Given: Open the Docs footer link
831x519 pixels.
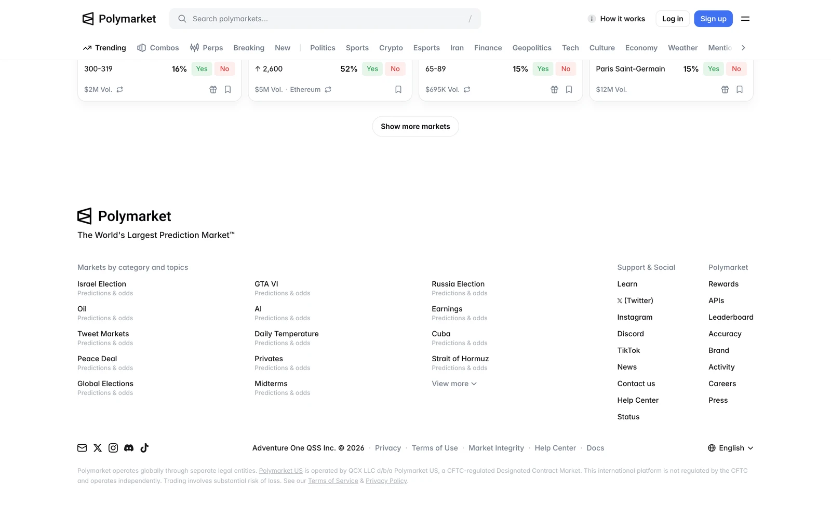Looking at the screenshot, I should coord(595,448).
